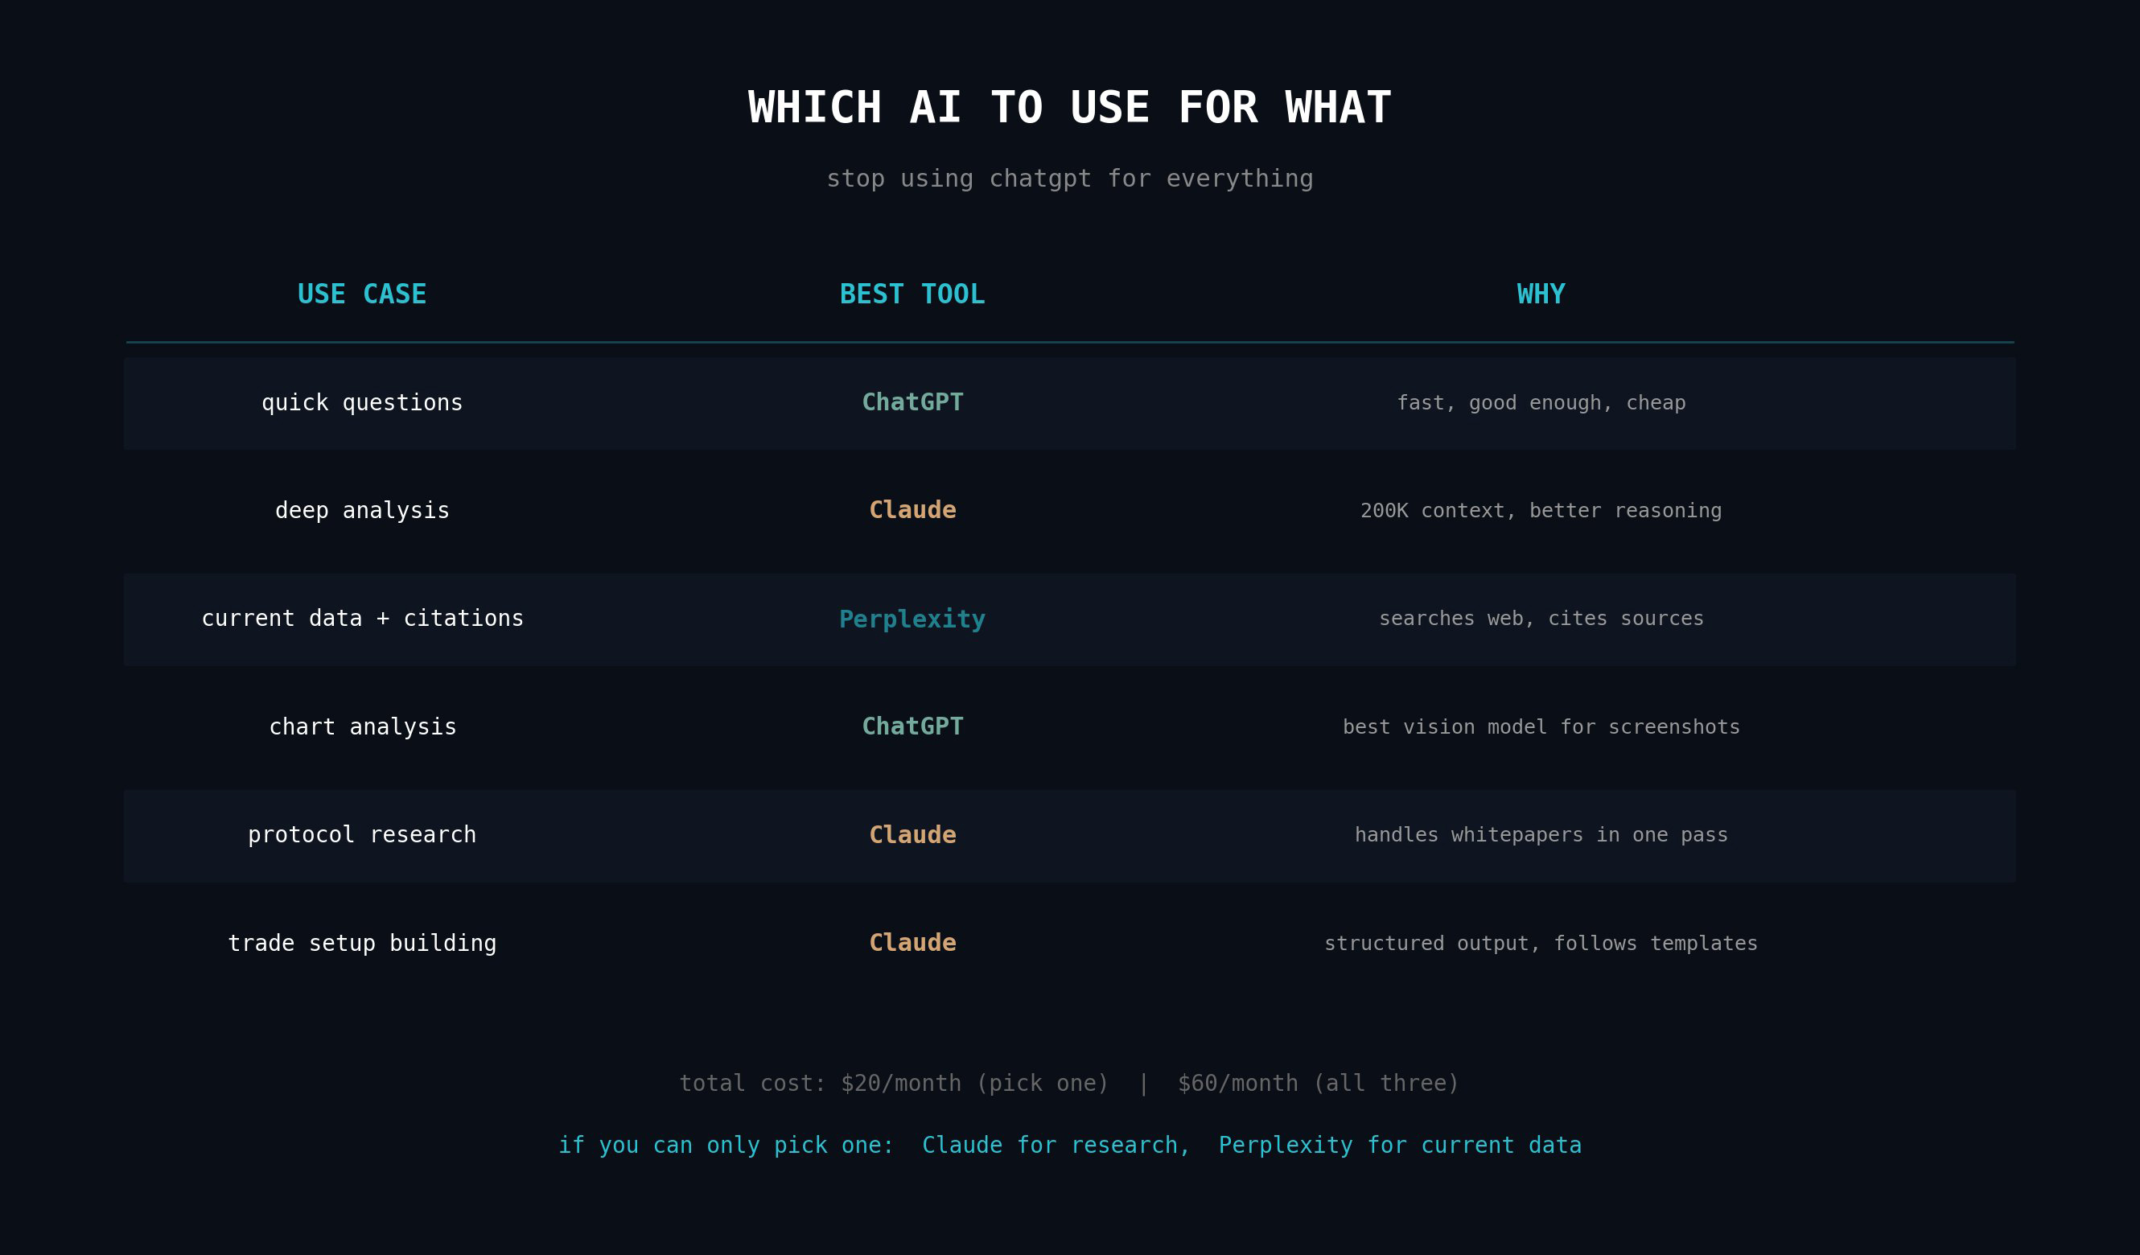The height and width of the screenshot is (1255, 2140).
Task: Click Claude in the deep analysis row
Action: 912,510
